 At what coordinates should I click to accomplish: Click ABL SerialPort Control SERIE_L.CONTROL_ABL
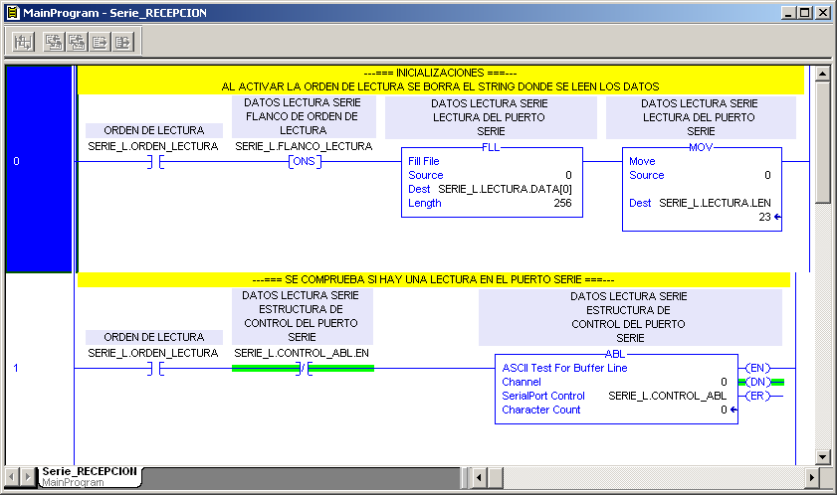click(667, 396)
